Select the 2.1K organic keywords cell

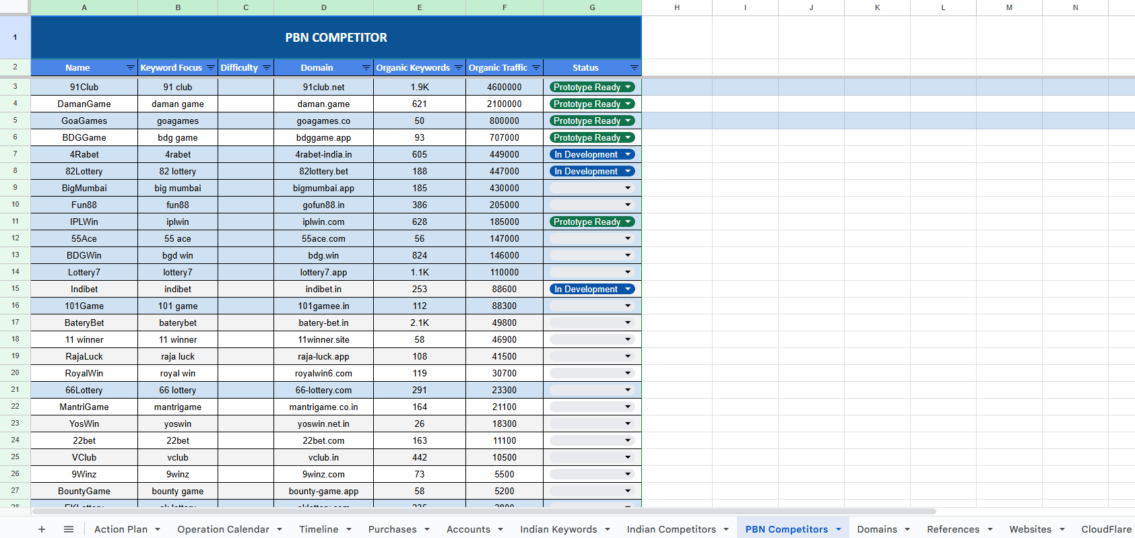tap(420, 323)
